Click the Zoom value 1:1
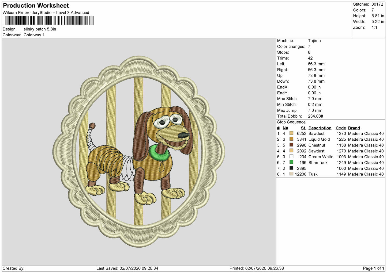This screenshot has height=273, width=387. [374, 28]
